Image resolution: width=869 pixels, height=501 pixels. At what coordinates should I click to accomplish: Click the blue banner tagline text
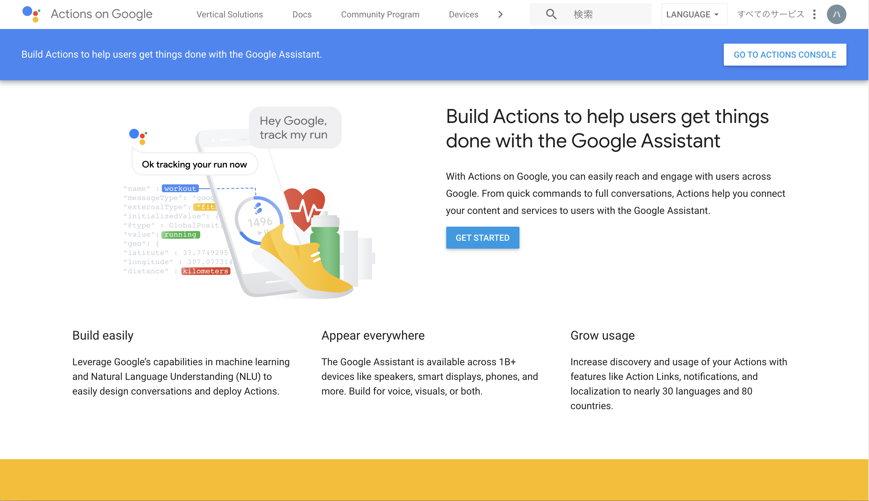(x=172, y=54)
